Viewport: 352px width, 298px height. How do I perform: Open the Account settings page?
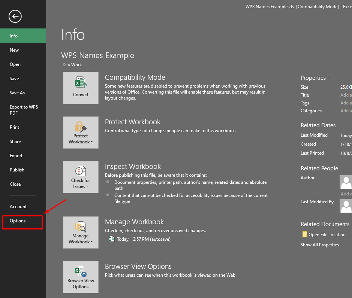(x=18, y=206)
